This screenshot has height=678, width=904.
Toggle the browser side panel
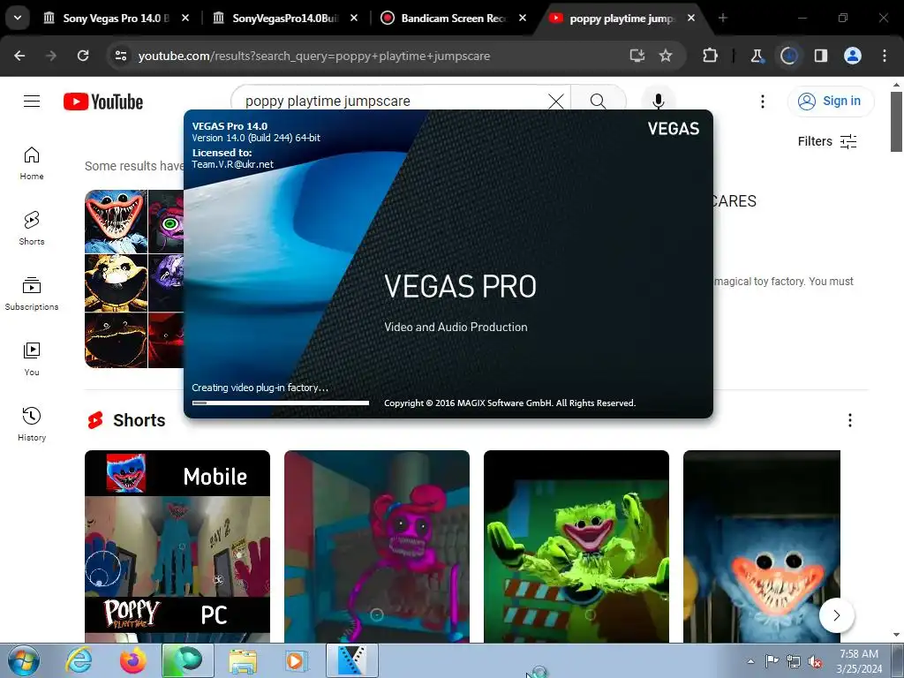click(821, 56)
